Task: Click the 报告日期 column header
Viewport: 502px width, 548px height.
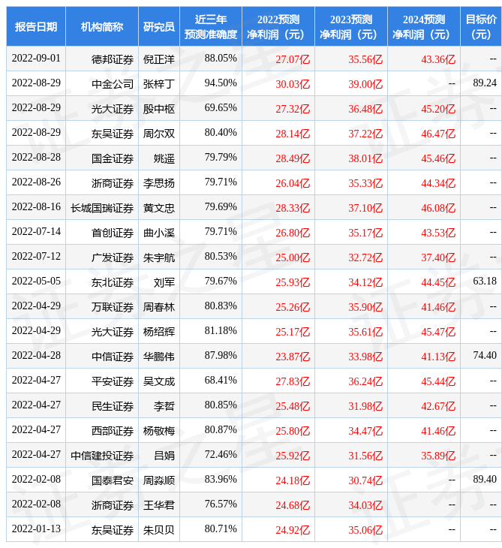Action: (x=36, y=26)
